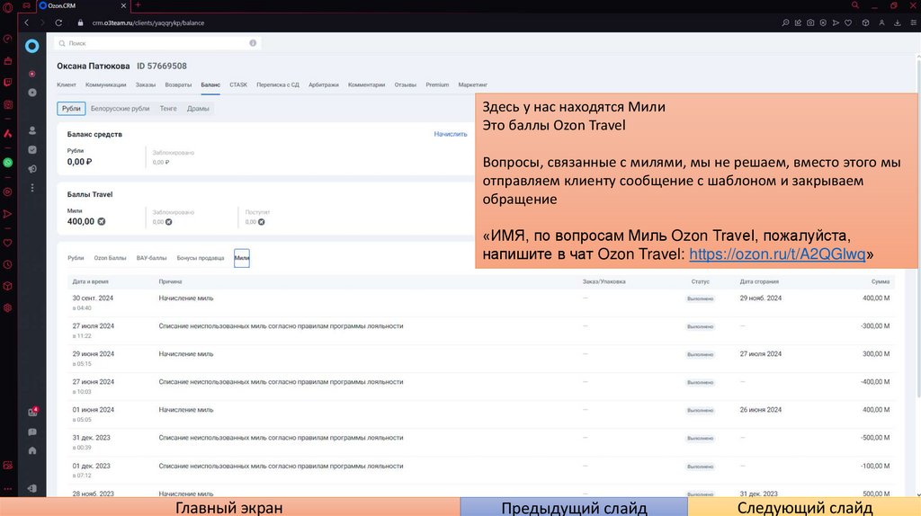Open a new tab with plus button
Image resolution: width=921 pixels, height=516 pixels.
138,4
